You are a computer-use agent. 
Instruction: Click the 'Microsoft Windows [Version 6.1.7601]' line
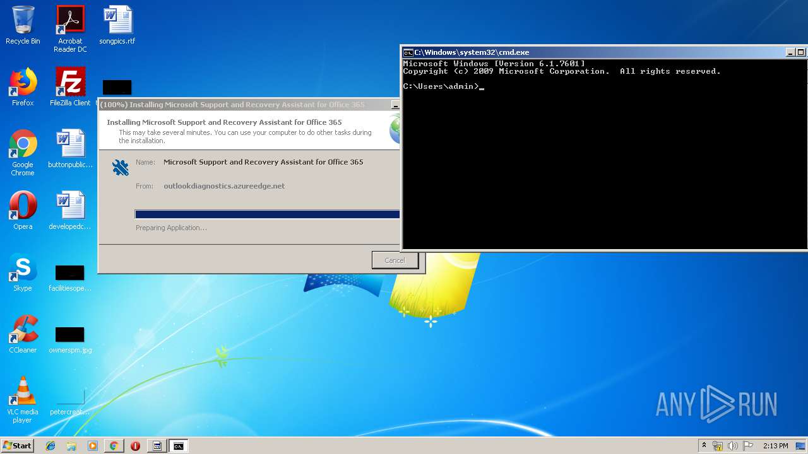494,64
